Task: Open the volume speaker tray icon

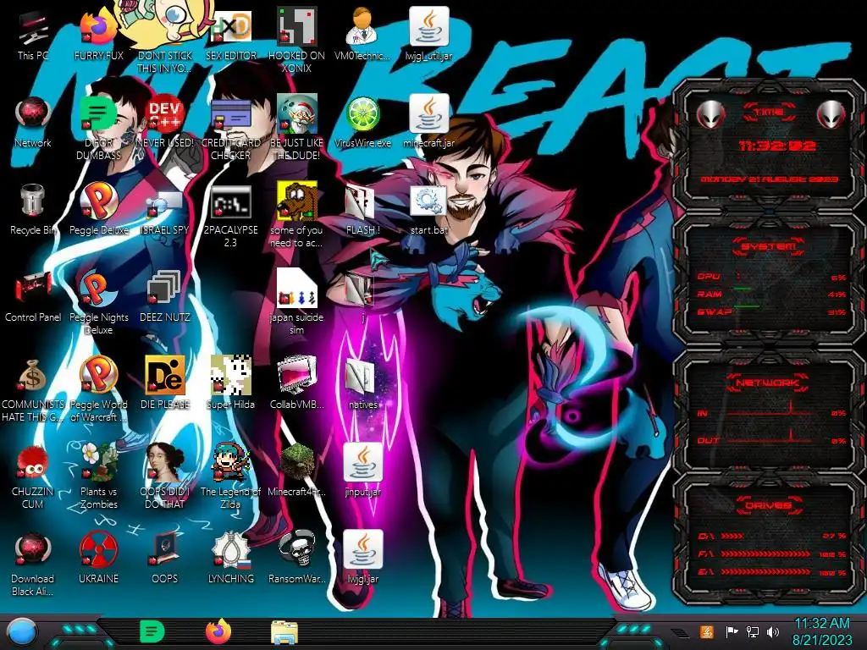Action: click(773, 631)
